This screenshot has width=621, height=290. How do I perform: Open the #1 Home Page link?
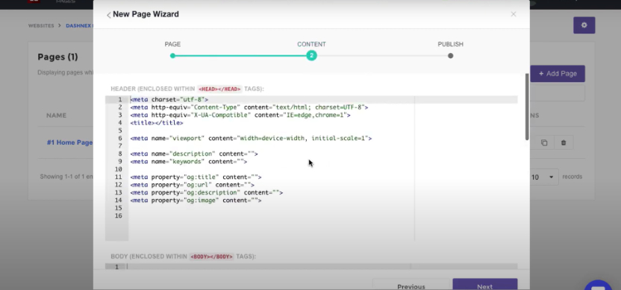click(x=69, y=142)
